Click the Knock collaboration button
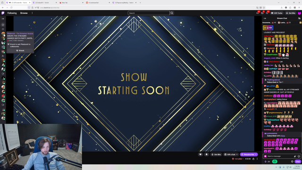The width and height of the screenshot is (302, 170). (20, 51)
